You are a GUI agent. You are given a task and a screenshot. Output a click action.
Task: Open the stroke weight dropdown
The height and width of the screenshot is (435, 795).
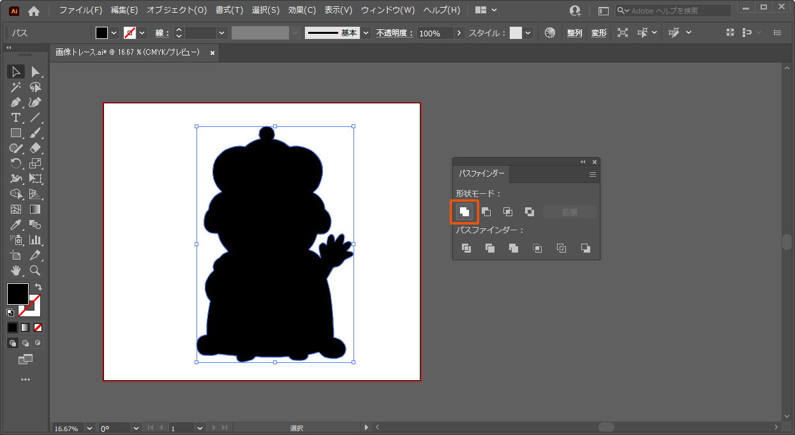pyautogui.click(x=222, y=33)
